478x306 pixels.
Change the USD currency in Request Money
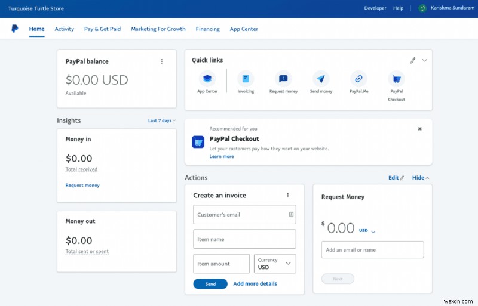(x=367, y=230)
